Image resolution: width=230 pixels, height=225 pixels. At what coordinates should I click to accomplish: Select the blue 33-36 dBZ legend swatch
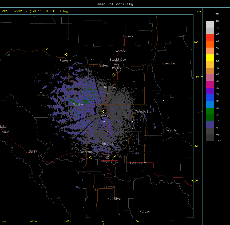click(210, 98)
